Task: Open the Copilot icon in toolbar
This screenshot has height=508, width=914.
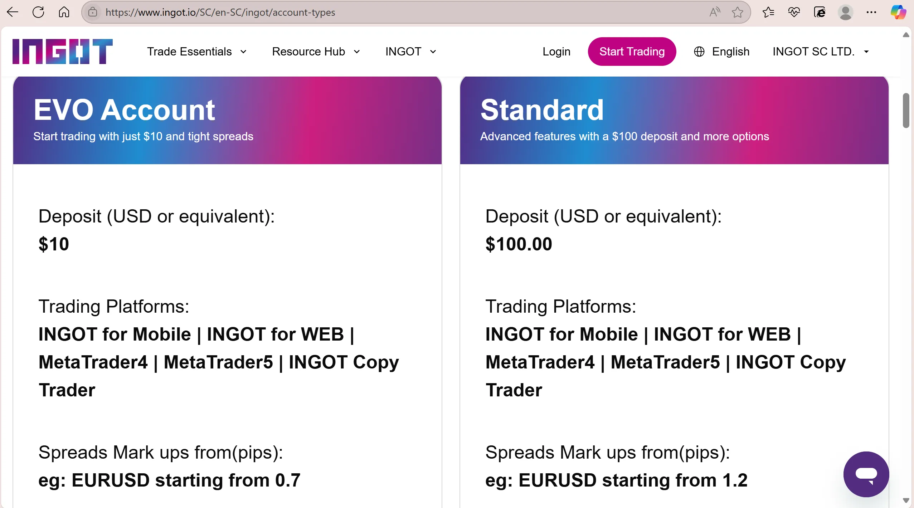Action: 898,12
